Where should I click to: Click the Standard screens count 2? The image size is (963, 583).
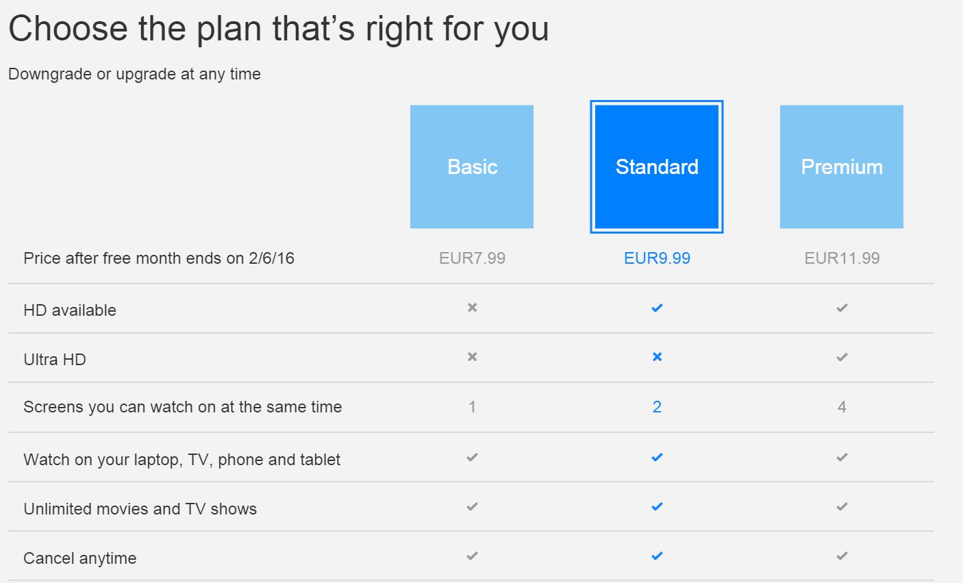pos(657,407)
